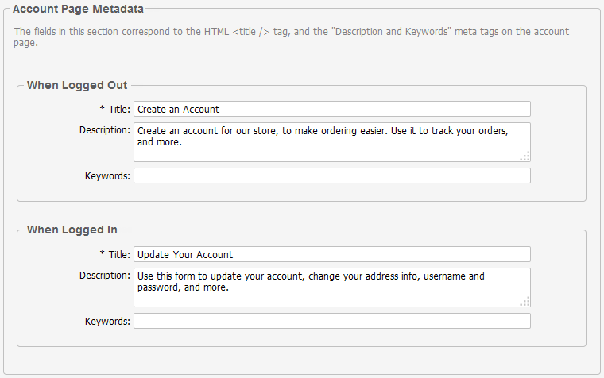Click the "Keywords:" label in When Logged In
The image size is (604, 378).
tap(107, 321)
